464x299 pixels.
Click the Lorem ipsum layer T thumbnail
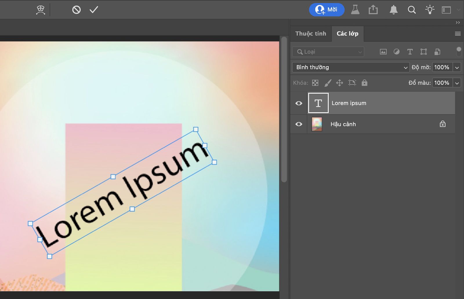point(318,103)
